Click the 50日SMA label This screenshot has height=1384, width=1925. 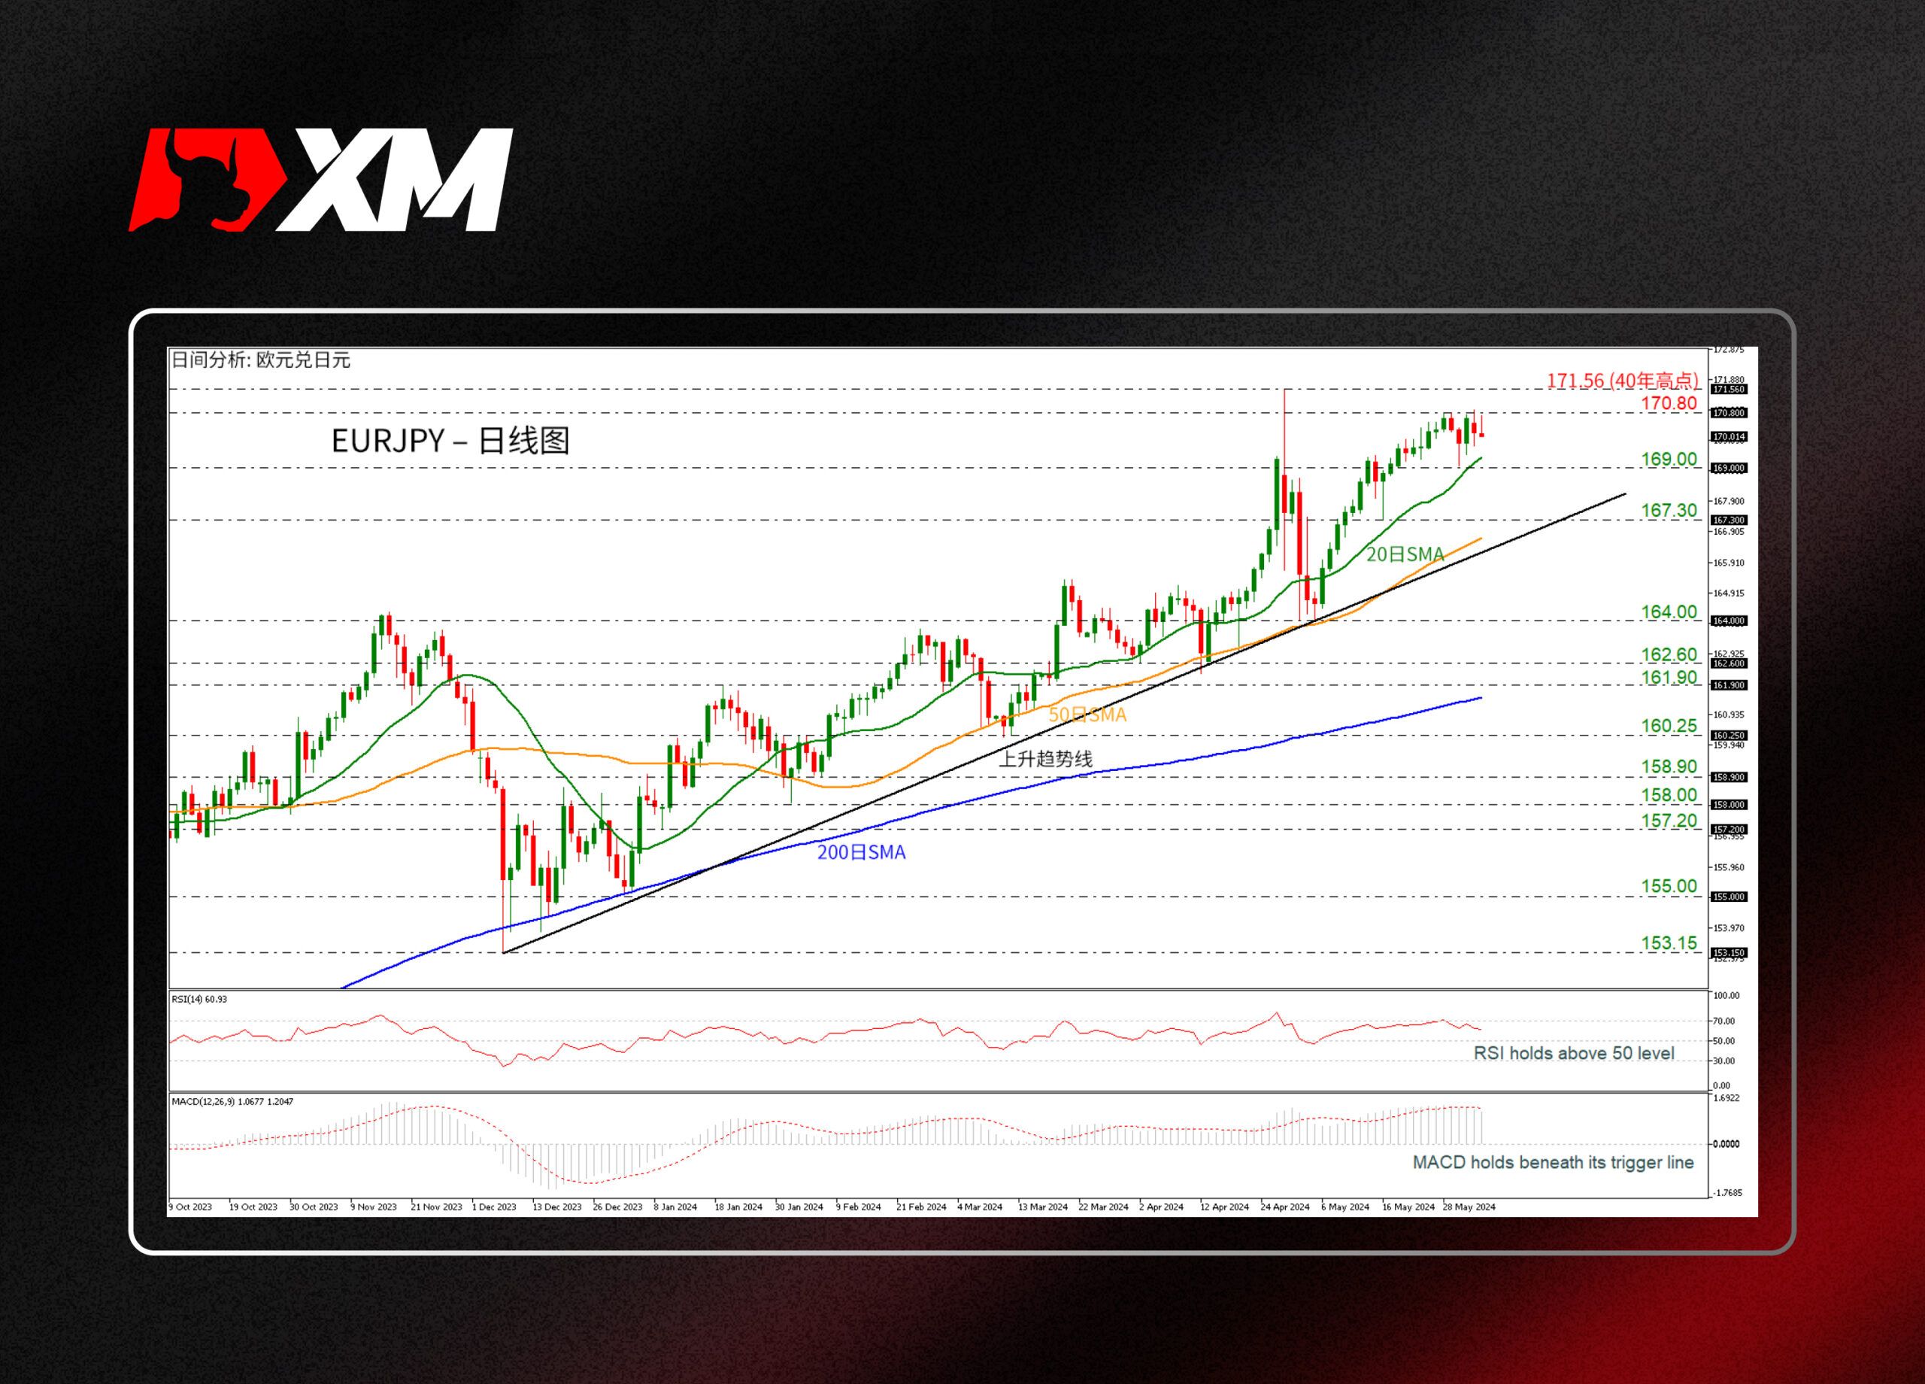click(x=1087, y=715)
